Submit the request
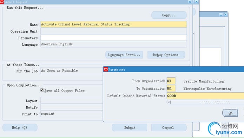Screen dimensions: 244x138 tap(130, 127)
